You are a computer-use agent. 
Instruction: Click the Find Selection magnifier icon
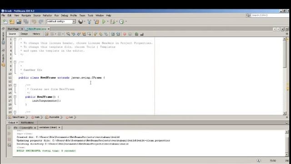click(68, 34)
